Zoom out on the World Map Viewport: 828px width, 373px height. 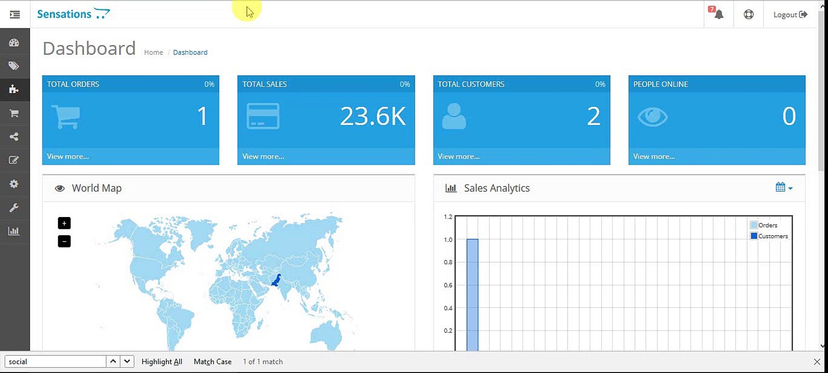point(64,241)
